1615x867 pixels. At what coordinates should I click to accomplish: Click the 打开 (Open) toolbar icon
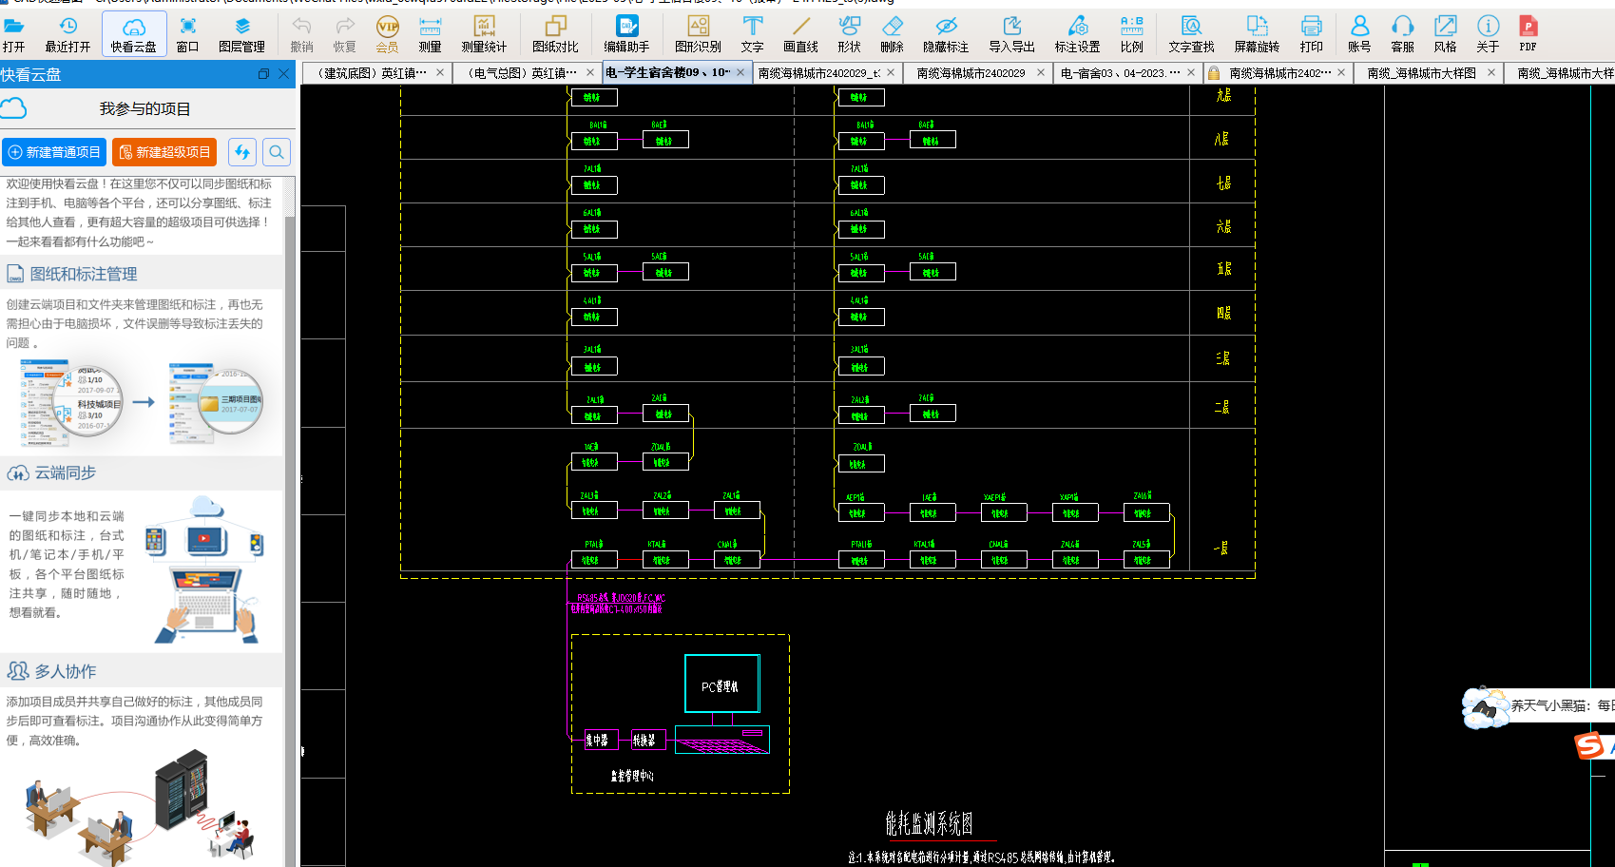[14, 34]
